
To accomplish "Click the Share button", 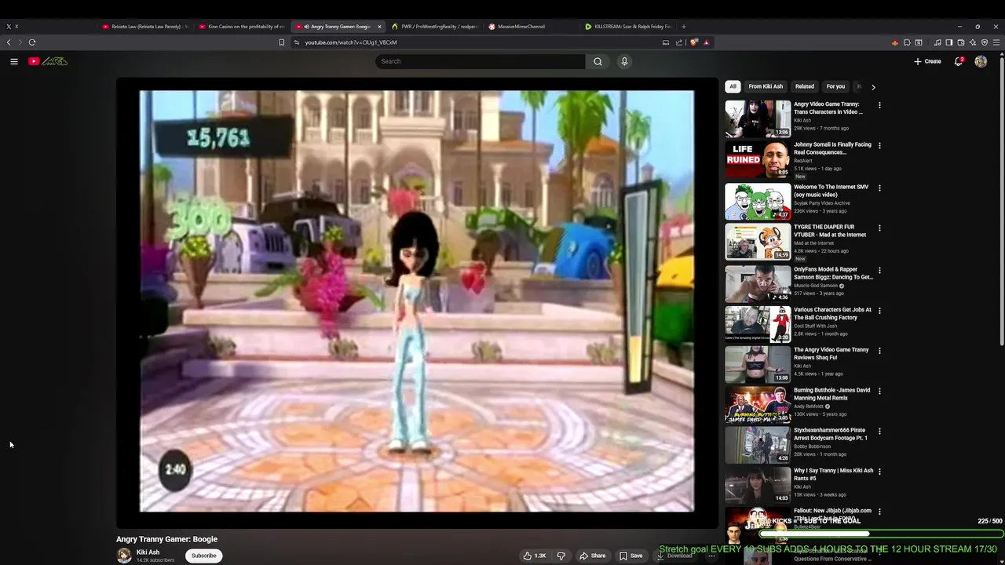I will tap(593, 556).
